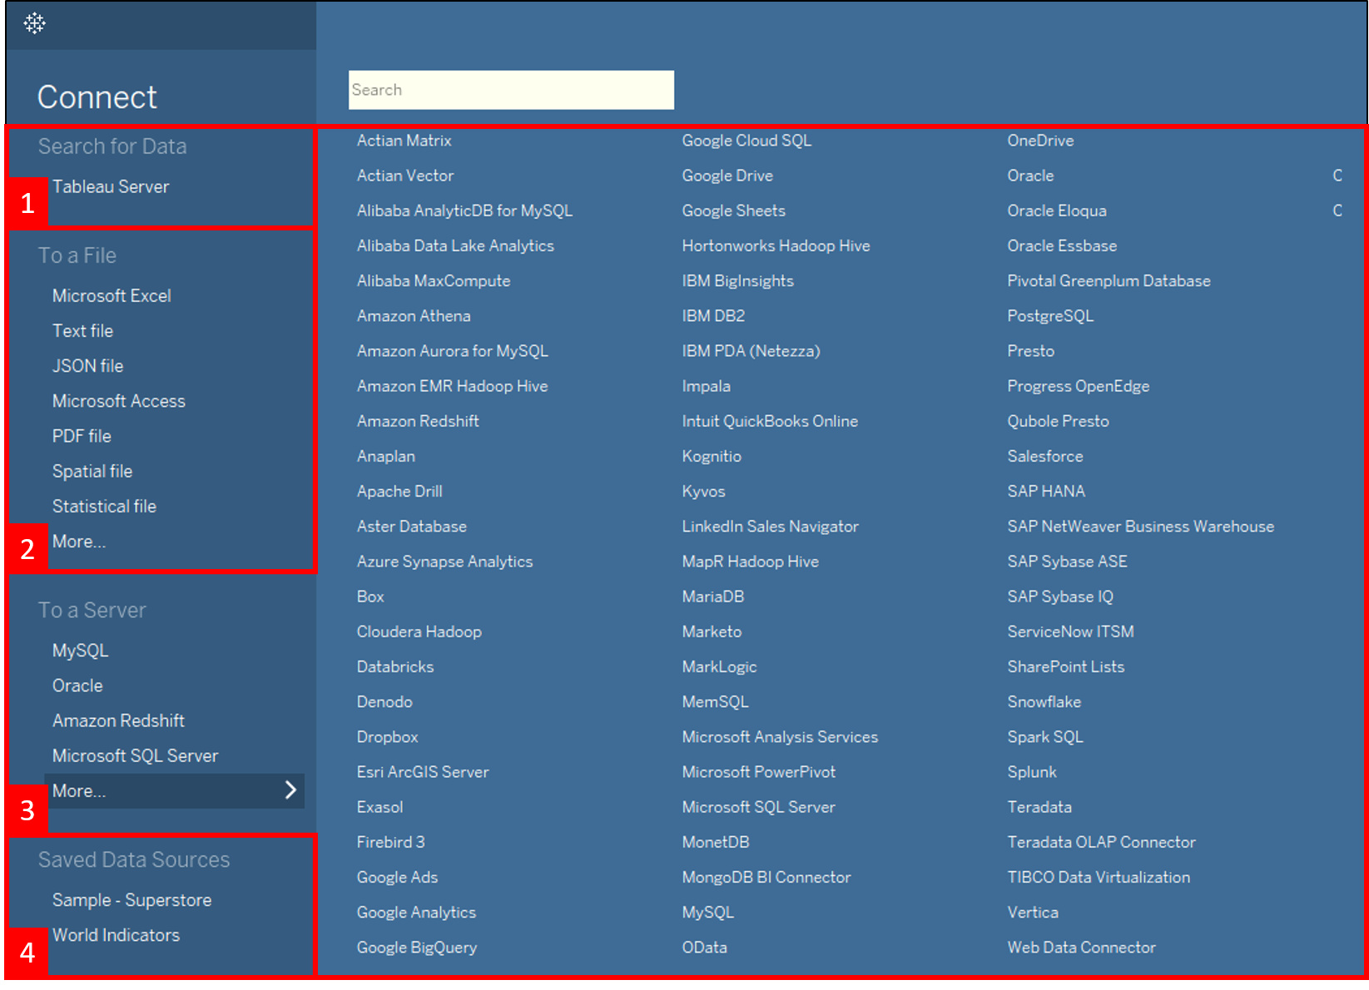This screenshot has width=1369, height=990.
Task: Choose the JSON file connector
Action: (87, 366)
